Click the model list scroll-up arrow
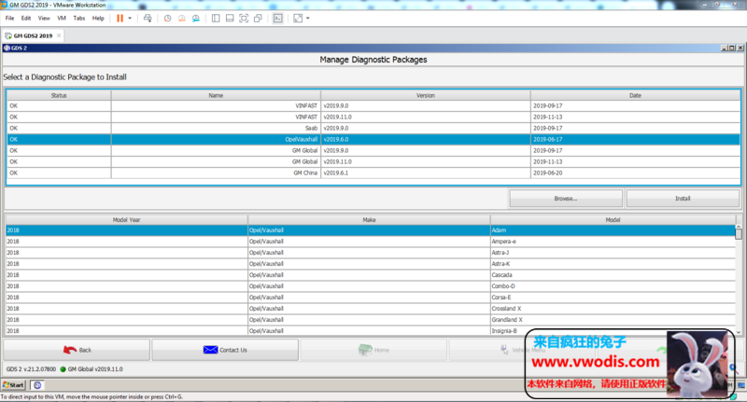Viewport: 747px width, 402px height. click(x=739, y=226)
